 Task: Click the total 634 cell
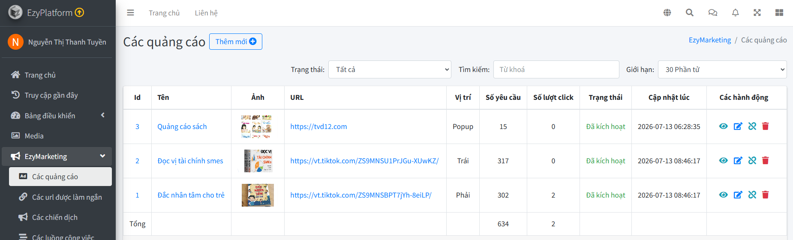click(x=503, y=224)
